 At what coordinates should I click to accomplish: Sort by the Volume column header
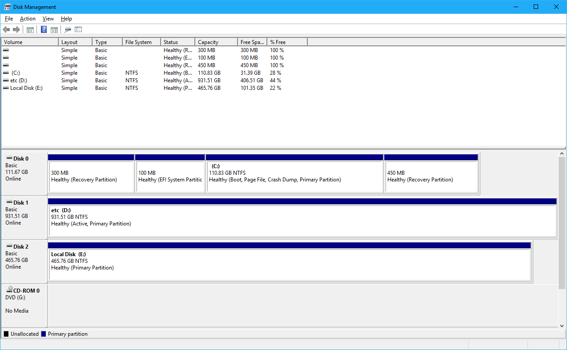[30, 42]
